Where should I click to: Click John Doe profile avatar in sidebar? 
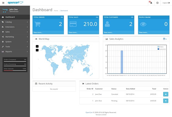pyautogui.click(x=5, y=11)
